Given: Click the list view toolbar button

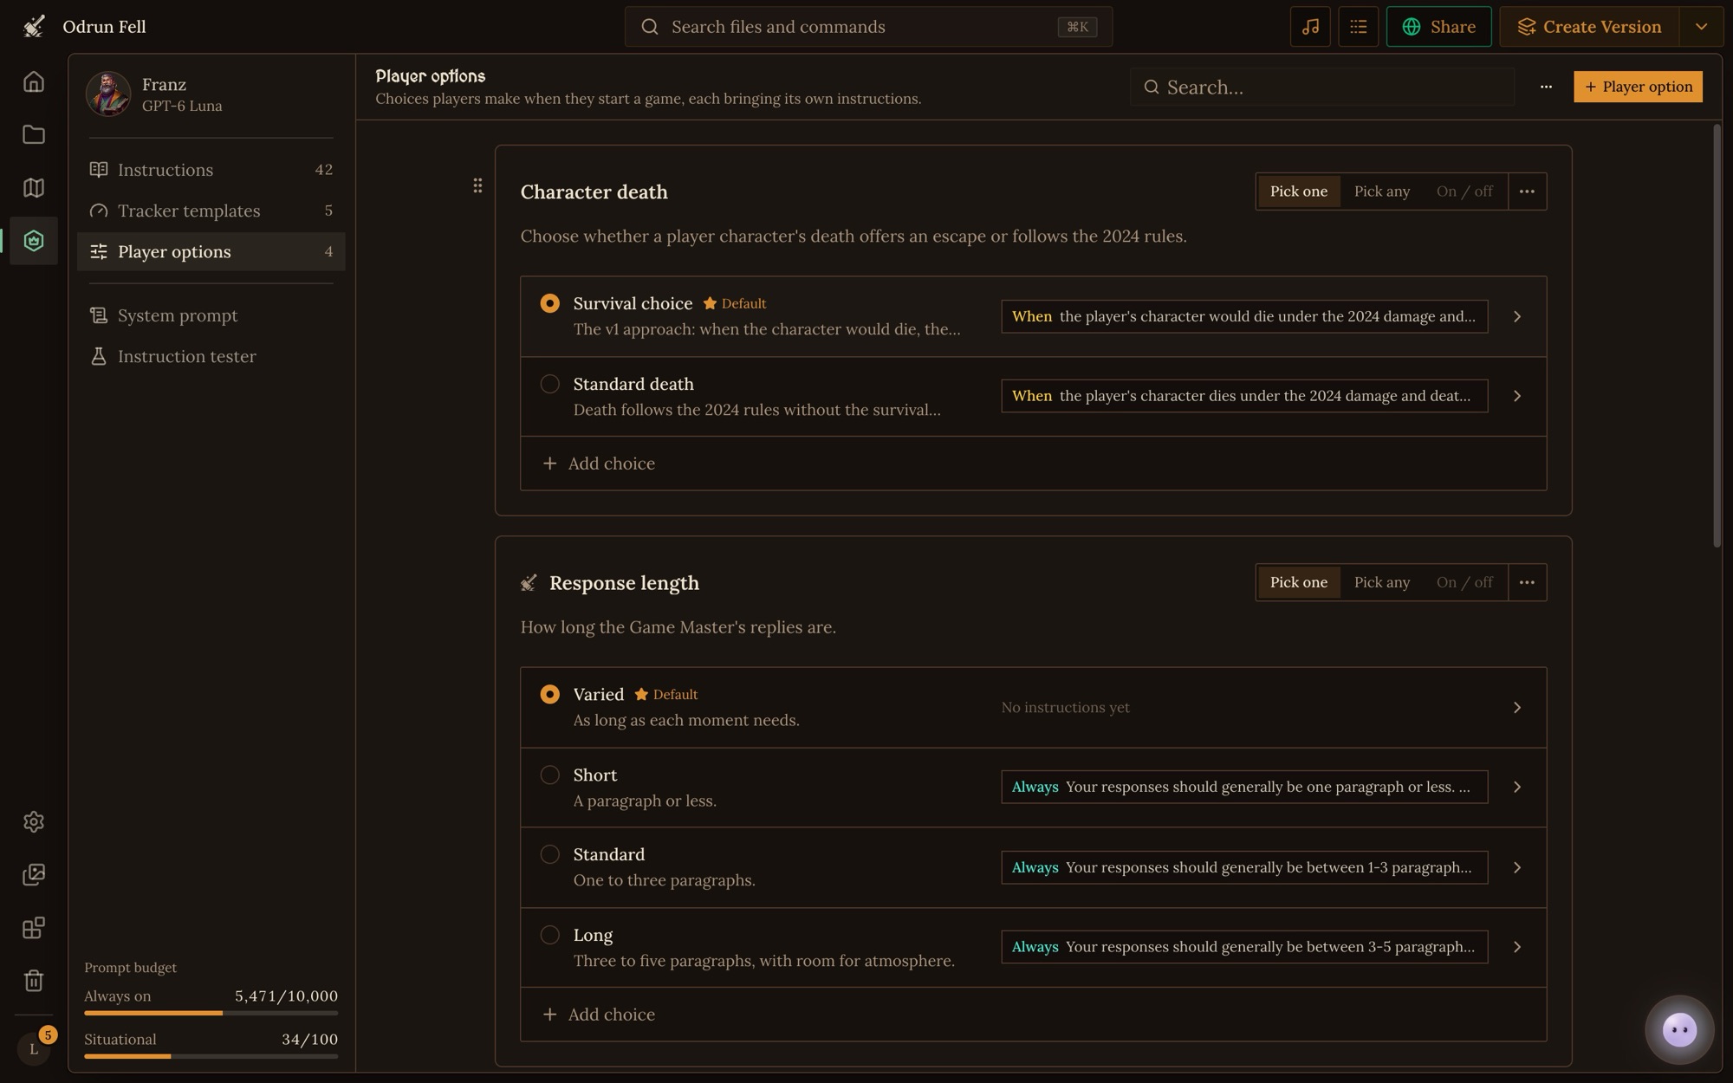Looking at the screenshot, I should (1358, 27).
